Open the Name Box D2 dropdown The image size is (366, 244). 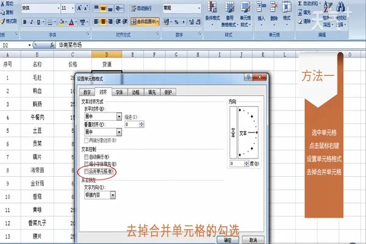click(x=30, y=45)
